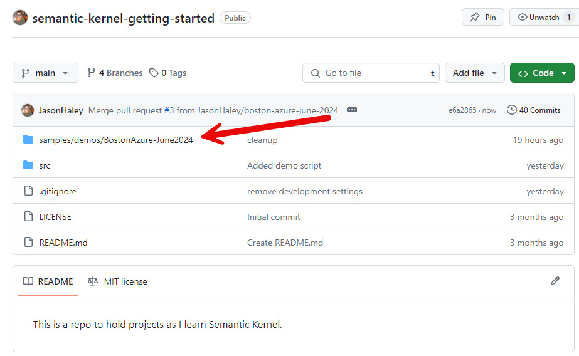This screenshot has width=579, height=356.
Task: Click the Unwatch button
Action: [544, 18]
